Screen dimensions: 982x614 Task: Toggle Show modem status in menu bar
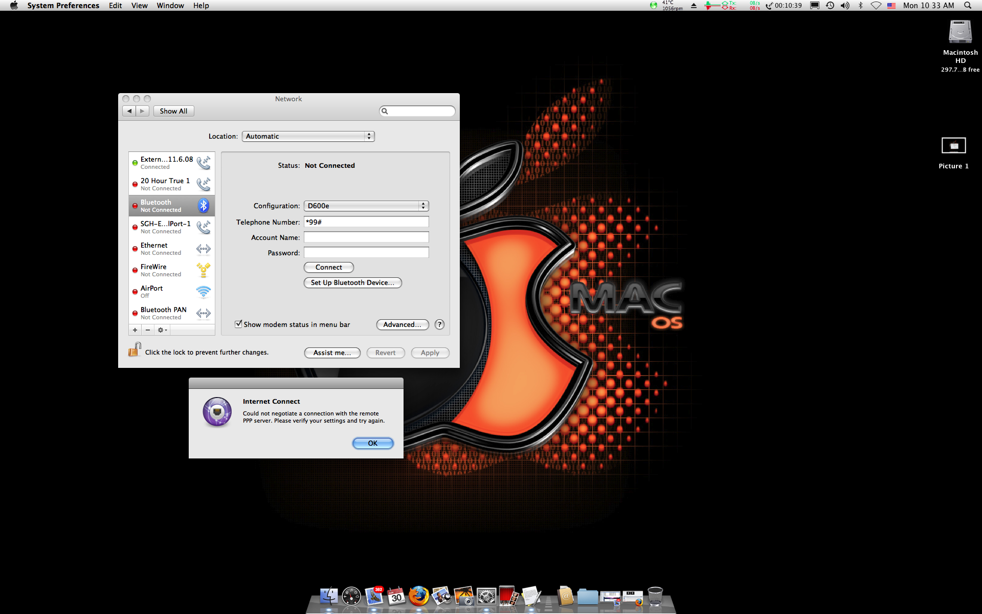click(x=238, y=324)
